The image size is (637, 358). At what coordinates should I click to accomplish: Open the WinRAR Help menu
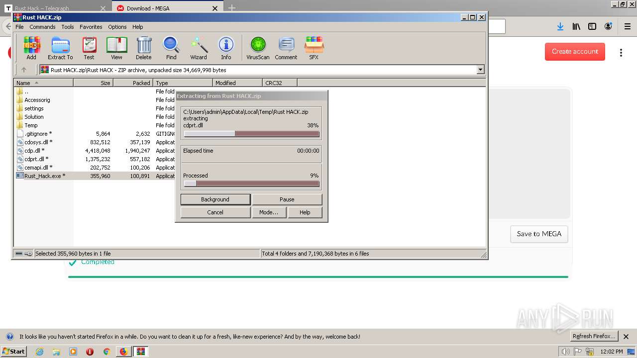(x=138, y=27)
